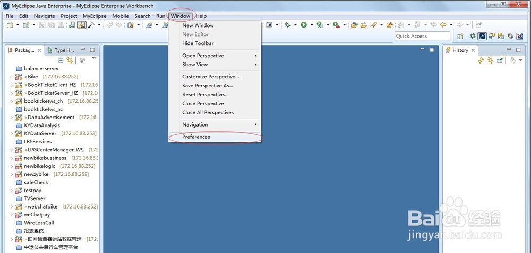
Task: Select the WireLessCall project
Action: [x=35, y=223]
